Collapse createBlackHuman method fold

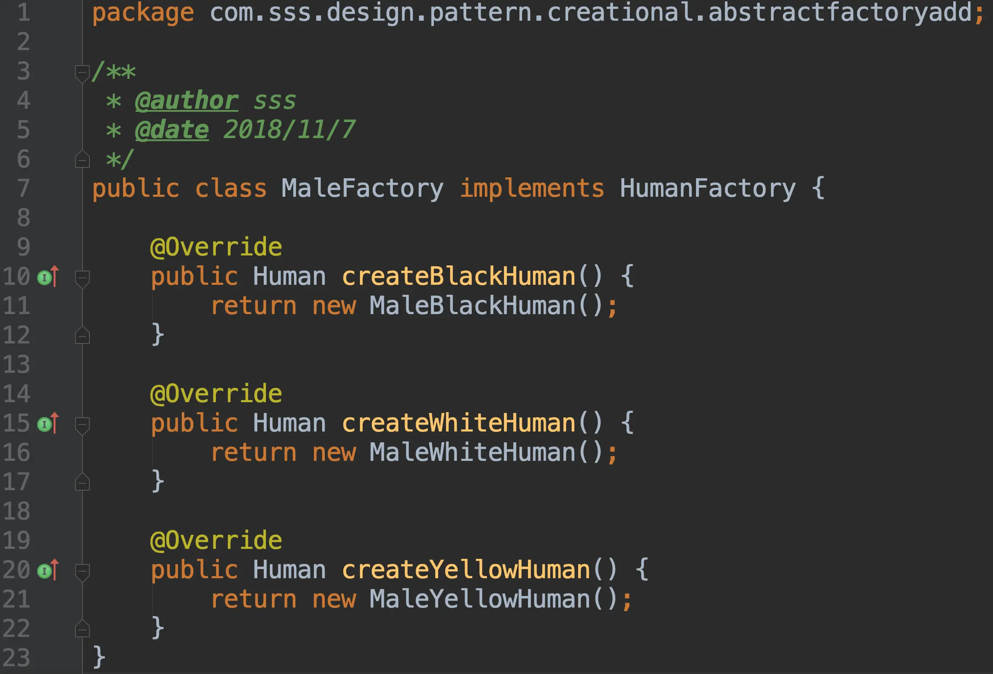click(82, 278)
